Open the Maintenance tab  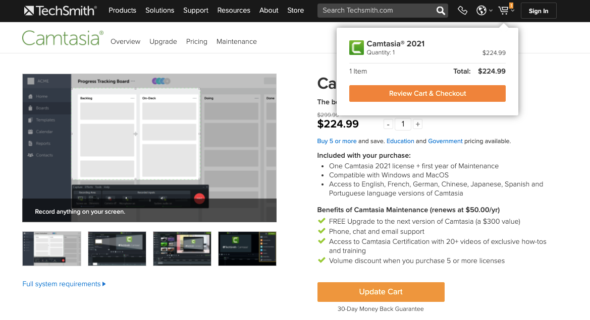pos(236,41)
